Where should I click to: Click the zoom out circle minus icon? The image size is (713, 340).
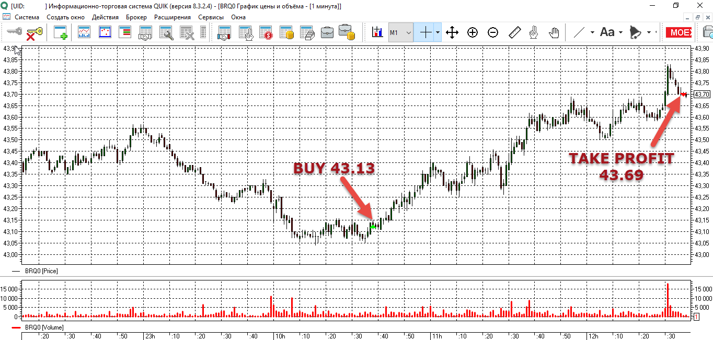point(493,33)
